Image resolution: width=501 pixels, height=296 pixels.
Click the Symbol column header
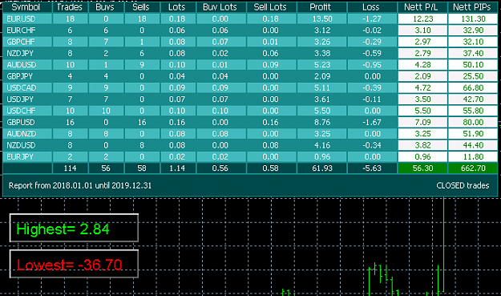[x=27, y=7]
